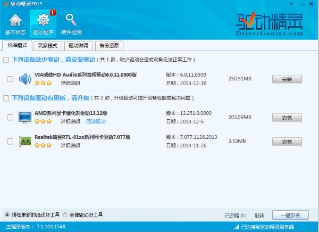Click version text 7.077.1126.2013
The width and height of the screenshot is (319, 232).
[x=198, y=137]
